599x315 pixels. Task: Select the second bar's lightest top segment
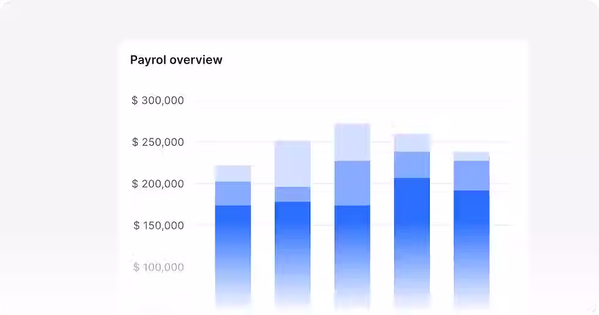[293, 164]
